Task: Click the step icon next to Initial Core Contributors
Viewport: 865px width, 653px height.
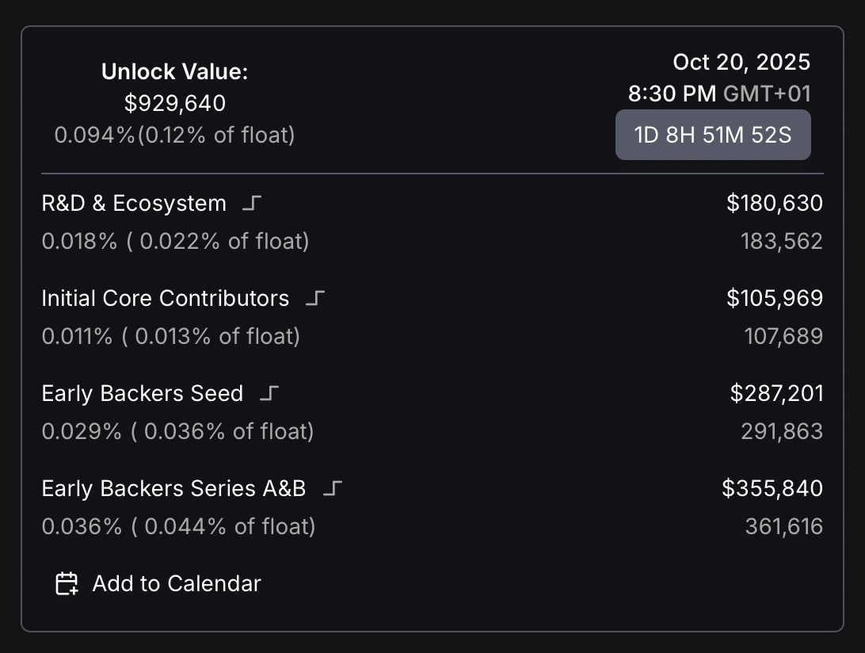Action: 315,298
